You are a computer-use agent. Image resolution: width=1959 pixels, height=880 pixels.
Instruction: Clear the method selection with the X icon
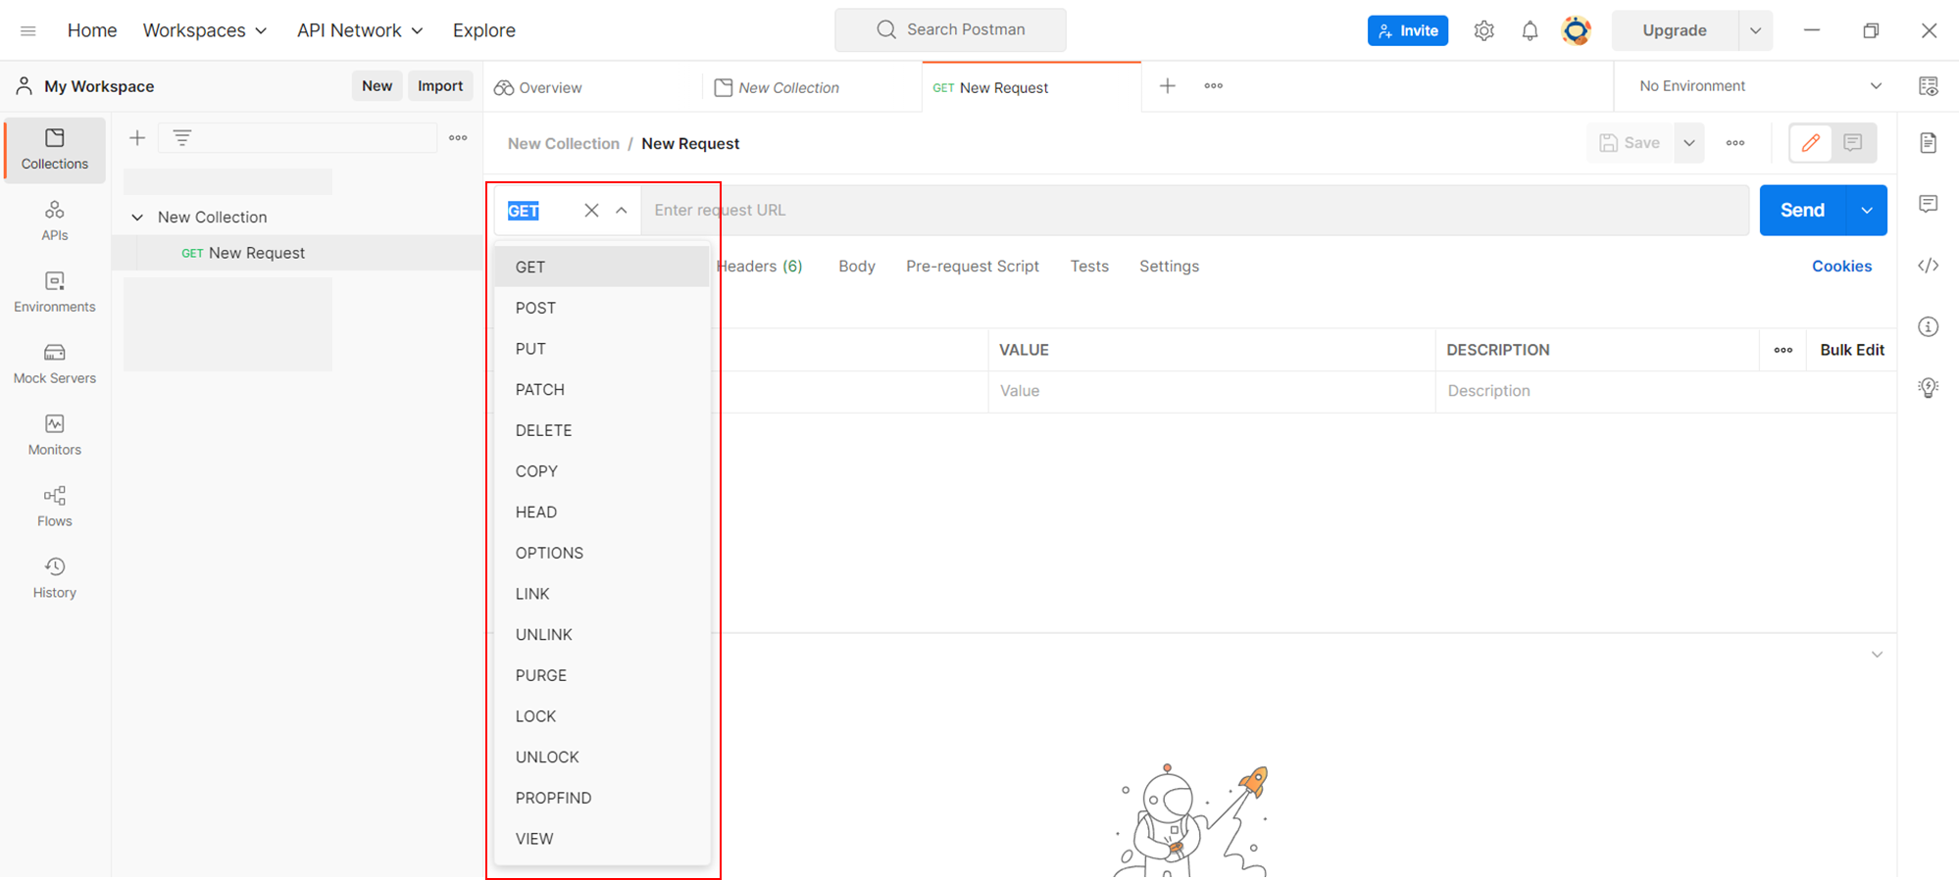(591, 210)
